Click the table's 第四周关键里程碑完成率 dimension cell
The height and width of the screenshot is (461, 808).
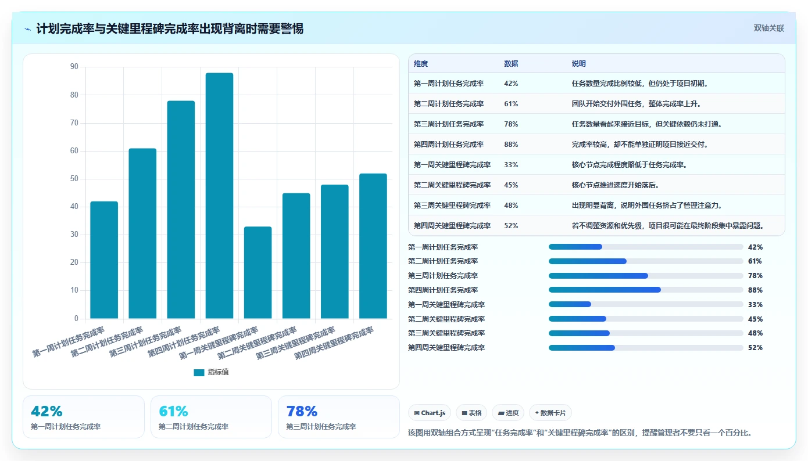tap(452, 226)
